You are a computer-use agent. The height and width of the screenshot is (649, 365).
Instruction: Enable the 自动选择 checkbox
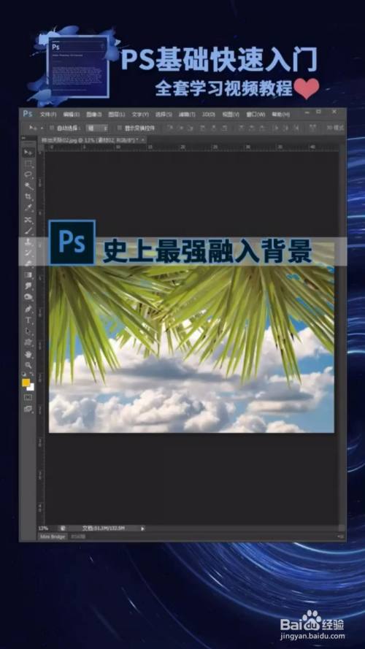tap(52, 128)
